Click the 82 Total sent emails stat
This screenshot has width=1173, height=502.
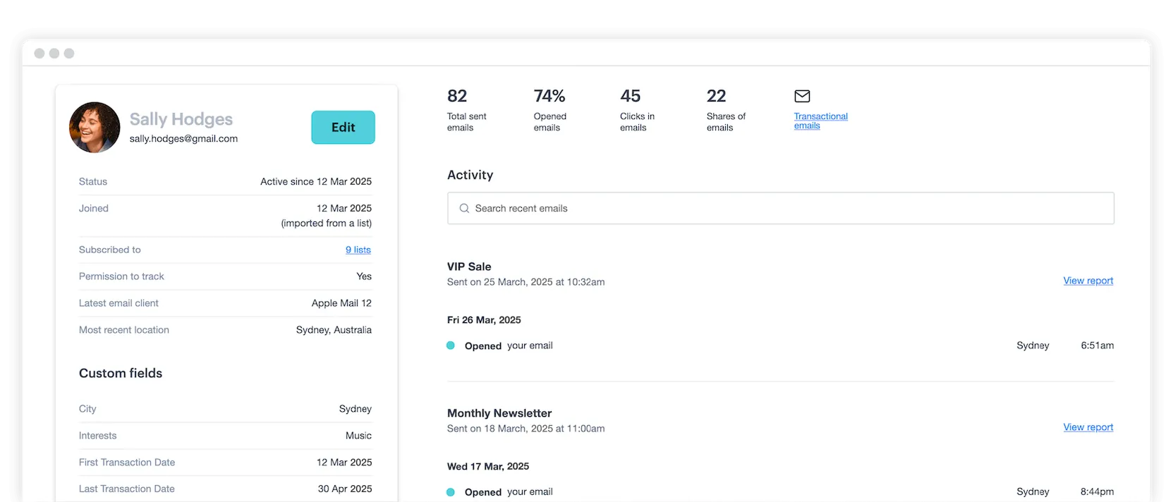(x=466, y=111)
